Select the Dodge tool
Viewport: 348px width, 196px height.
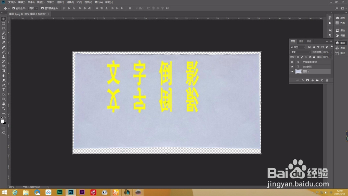point(3,80)
